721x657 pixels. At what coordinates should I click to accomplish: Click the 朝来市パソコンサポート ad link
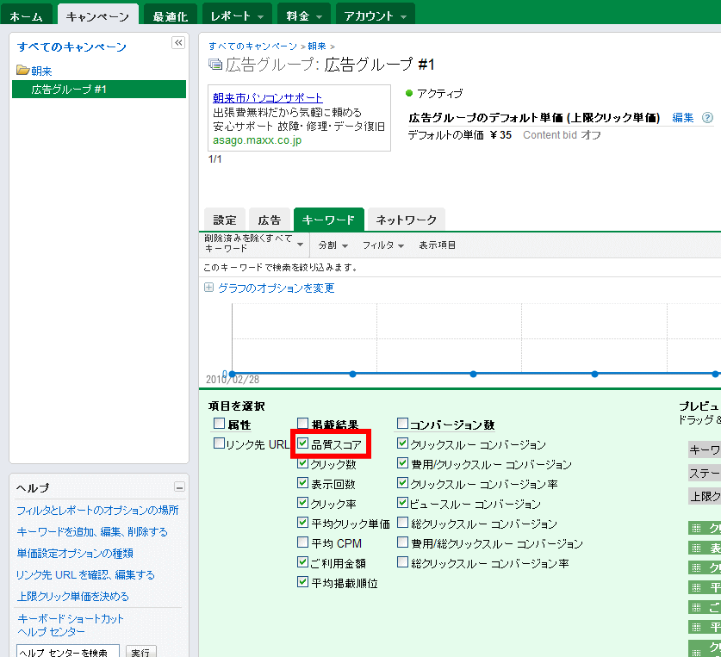(x=268, y=98)
